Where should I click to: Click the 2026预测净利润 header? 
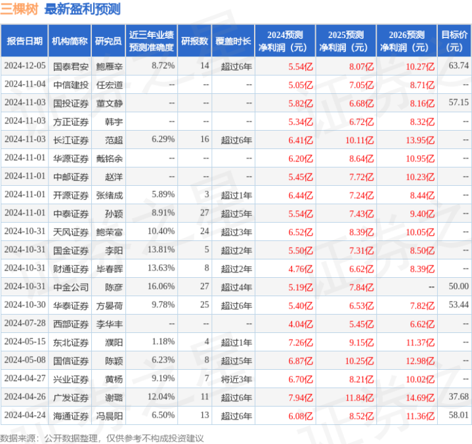pyautogui.click(x=406, y=41)
